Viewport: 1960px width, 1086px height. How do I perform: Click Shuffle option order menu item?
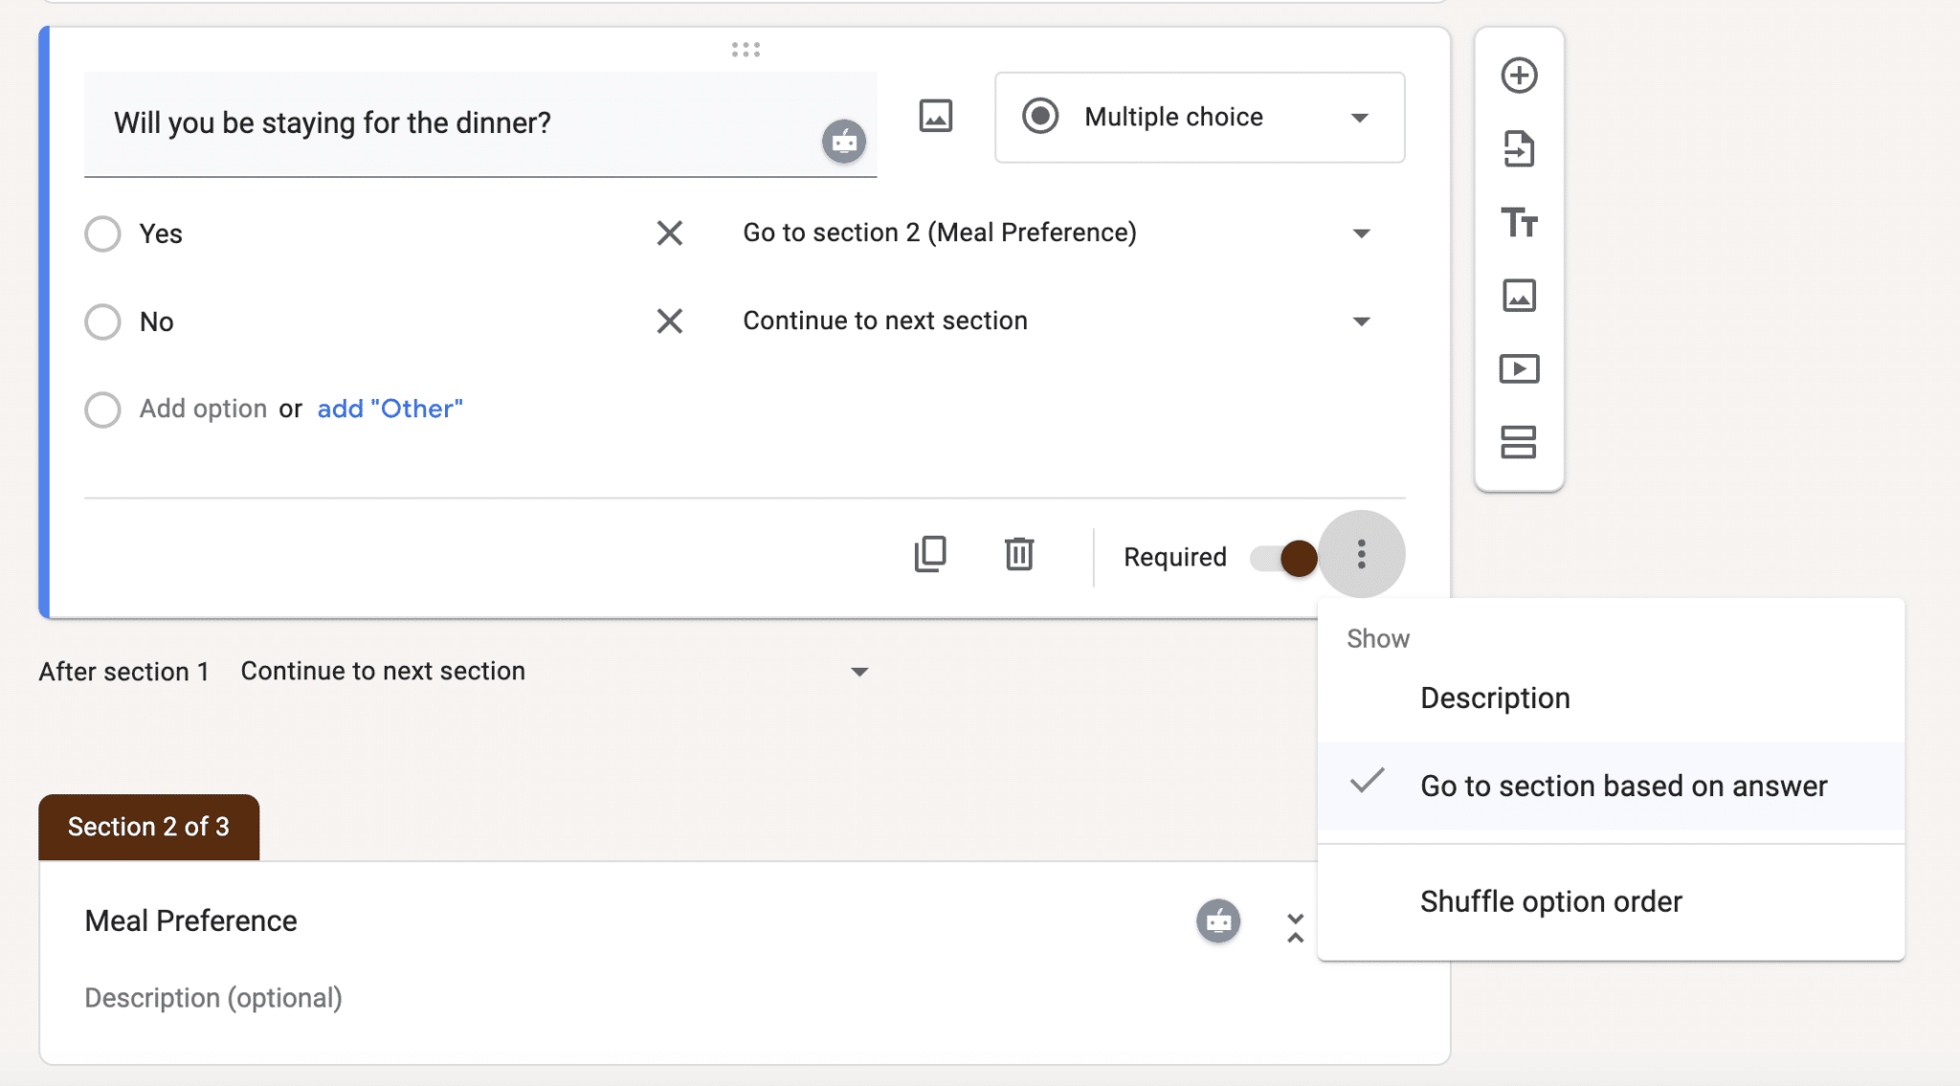click(x=1549, y=900)
